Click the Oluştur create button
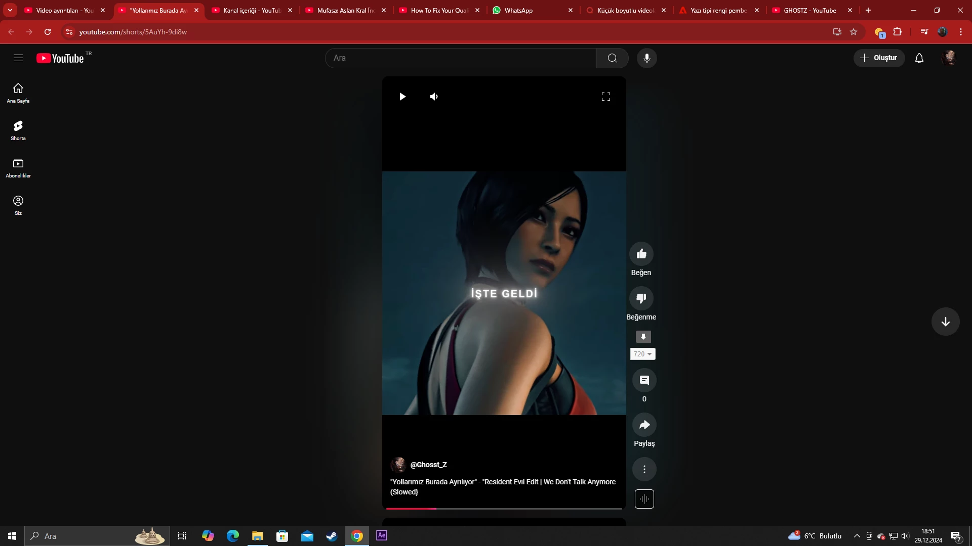 [879, 58]
